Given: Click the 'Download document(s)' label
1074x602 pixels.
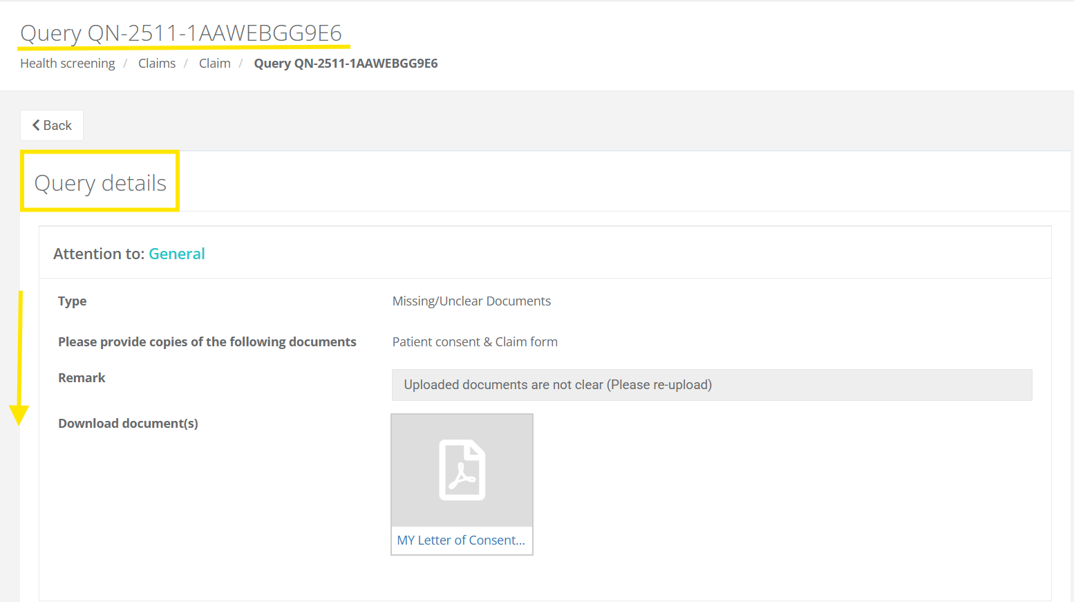Looking at the screenshot, I should [x=128, y=424].
